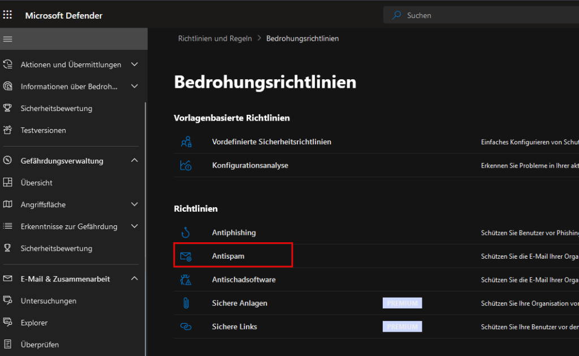This screenshot has height=356, width=579.
Task: Click 'Erkennen Sie Probleme in Ihrer' description
Action: click(530, 166)
